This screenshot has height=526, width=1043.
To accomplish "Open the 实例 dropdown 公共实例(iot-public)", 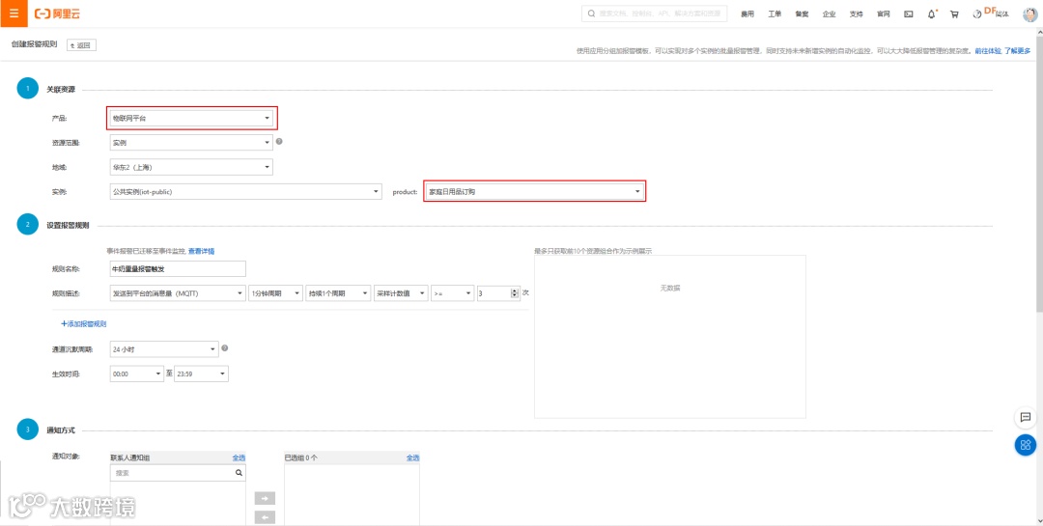I will 246,191.
